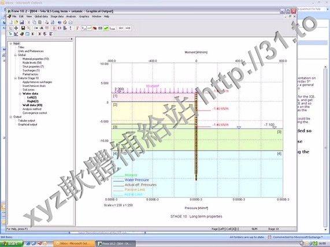Click the blue window icon in third toolbar row

tap(27, 34)
